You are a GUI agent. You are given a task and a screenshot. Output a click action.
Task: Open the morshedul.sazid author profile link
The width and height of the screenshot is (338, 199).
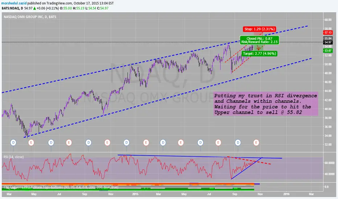(14, 3)
